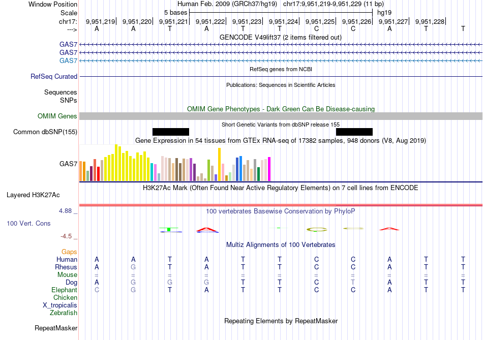This screenshot has height=340, width=483.
Task: Click the Chicken alignment row label
Action: click(65, 297)
